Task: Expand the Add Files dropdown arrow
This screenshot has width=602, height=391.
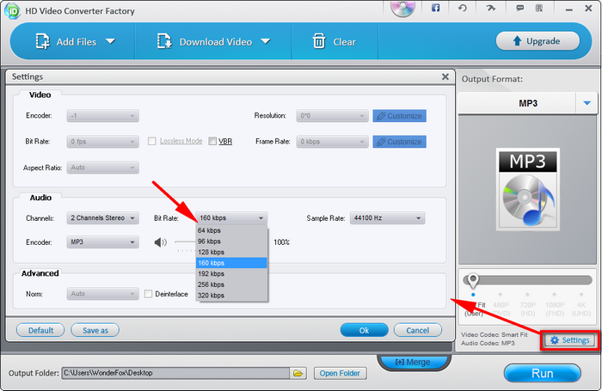Action: 111,41
